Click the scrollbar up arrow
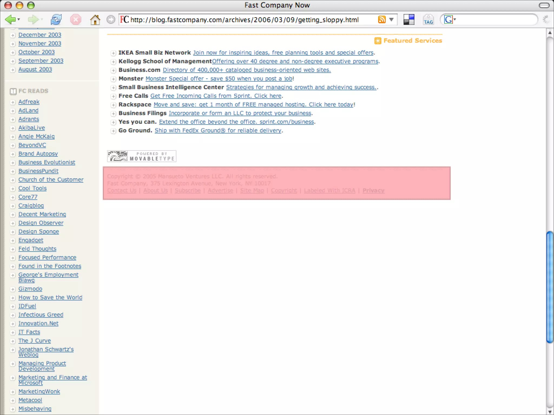Viewport: 554px width, 415px height. pyautogui.click(x=550, y=33)
